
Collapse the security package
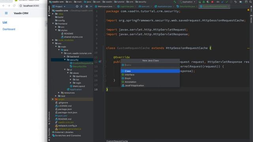point(65,60)
